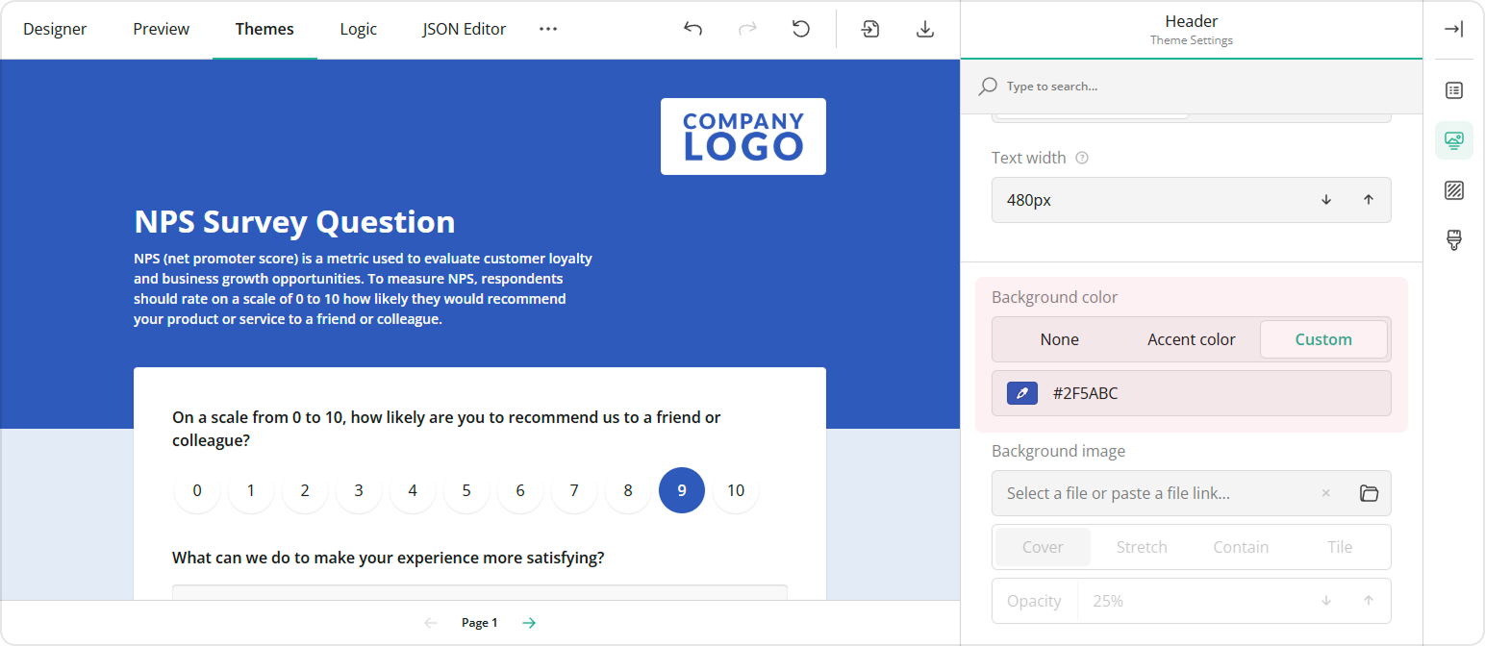Increase the background image Opacity
1485x646 pixels.
pos(1368,600)
